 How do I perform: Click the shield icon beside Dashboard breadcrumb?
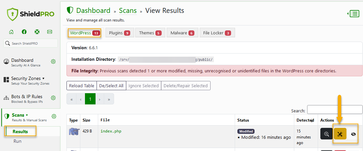tap(70, 10)
